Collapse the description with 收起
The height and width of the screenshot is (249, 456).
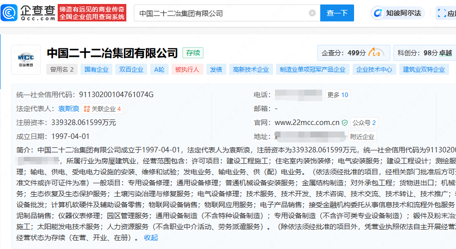pos(151,238)
